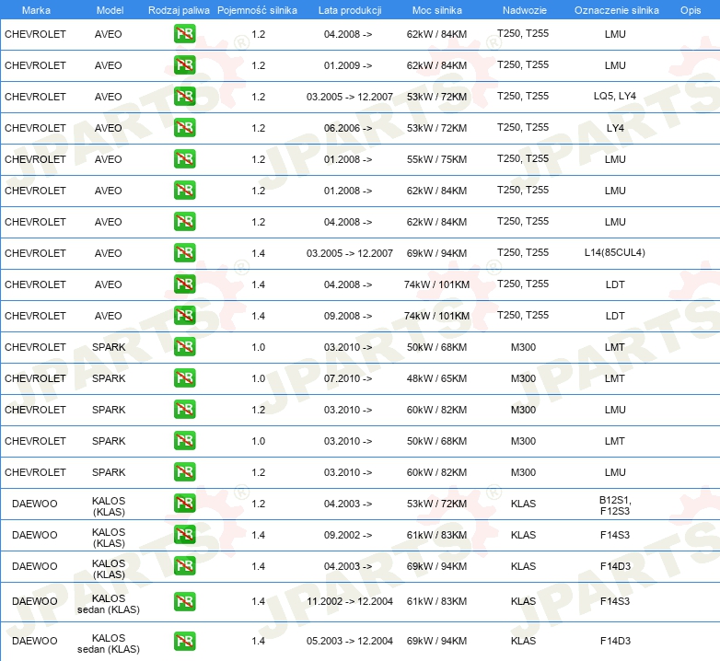Click 'SPARK' in the 48kW / 65KM row
Viewport: 720px width, 661px height.
point(109,378)
